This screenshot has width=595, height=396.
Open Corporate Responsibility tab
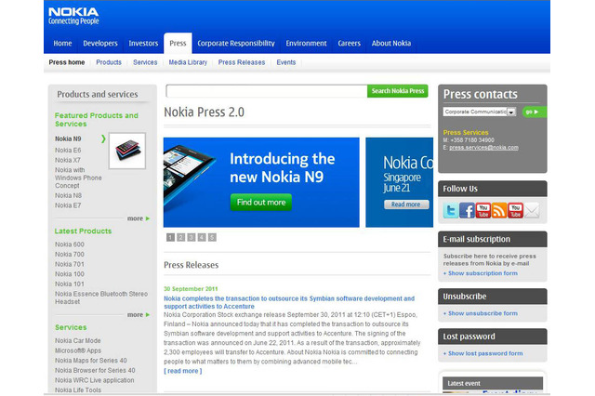[x=236, y=44]
